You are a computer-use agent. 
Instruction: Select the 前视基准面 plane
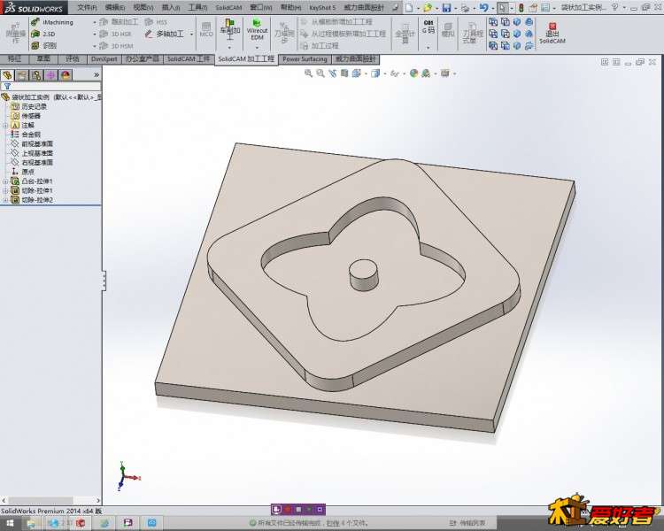[x=32, y=144]
